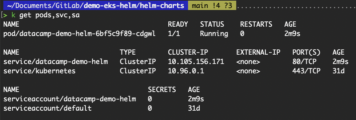Click the EXTERNAL-IP column header
The width and height of the screenshot is (356, 120).
pyautogui.click(x=258, y=52)
